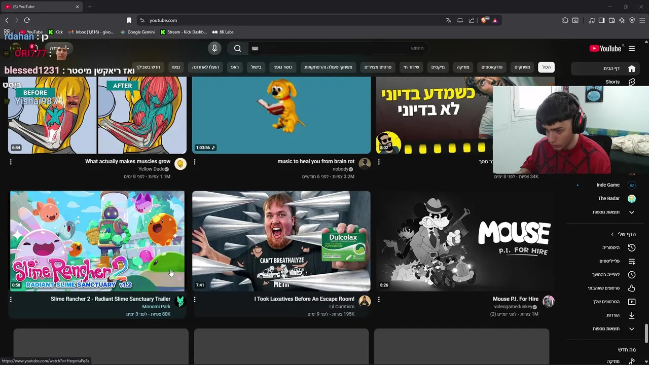Open the Gmail Inbox bookmark

pos(91,32)
